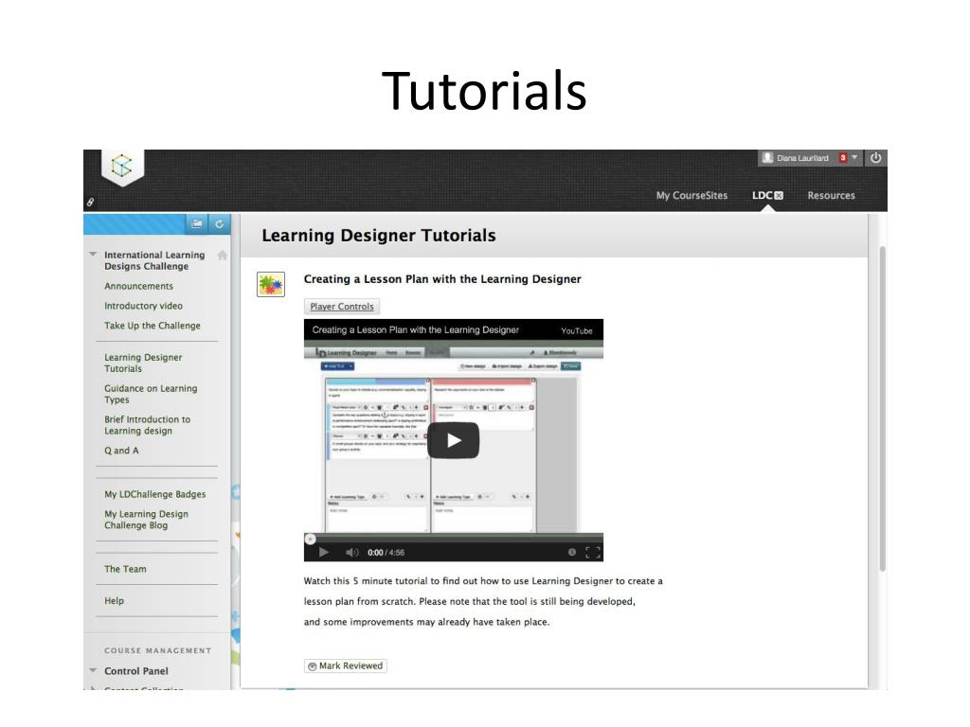Viewport: 970px width, 727px height.
Task: Open the My CourseSites tab
Action: (x=692, y=195)
